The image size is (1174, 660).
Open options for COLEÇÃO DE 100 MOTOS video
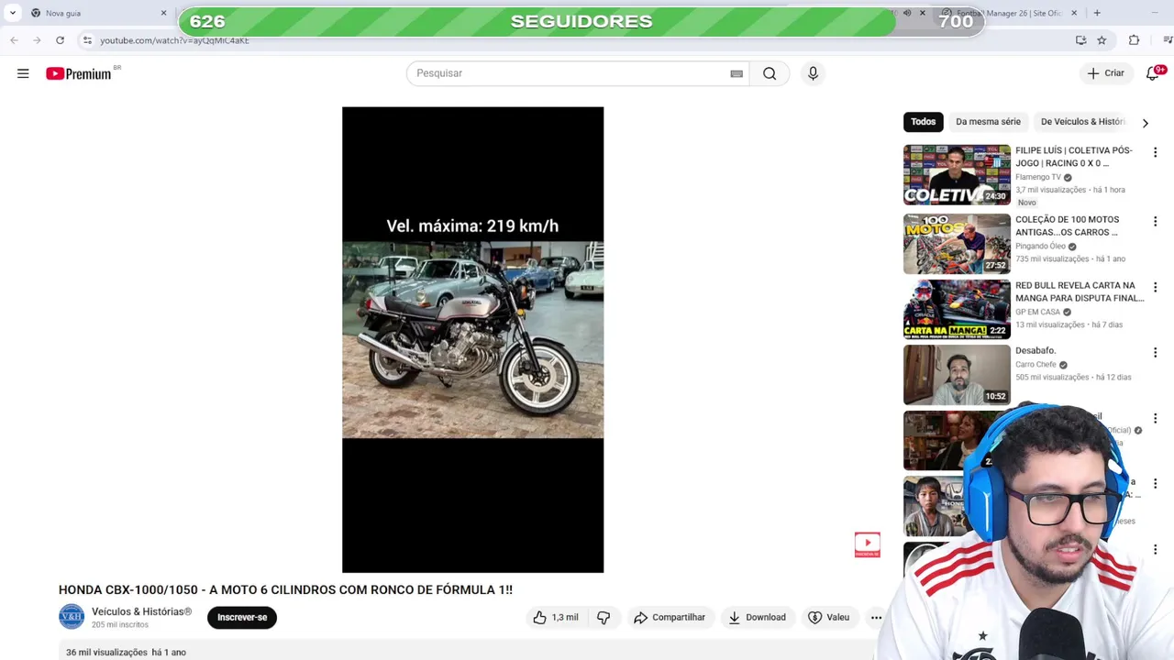pos(1155,222)
